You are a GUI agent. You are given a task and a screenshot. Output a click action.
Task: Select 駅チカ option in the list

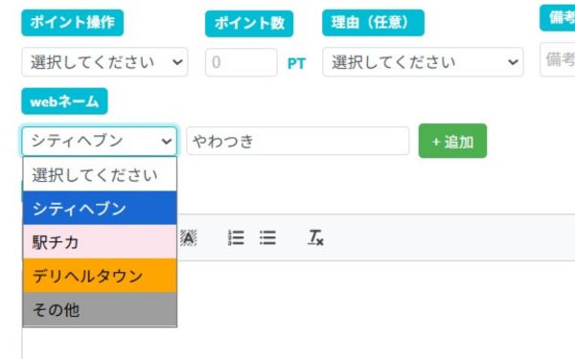coord(100,242)
